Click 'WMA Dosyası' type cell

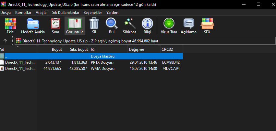click(102, 68)
